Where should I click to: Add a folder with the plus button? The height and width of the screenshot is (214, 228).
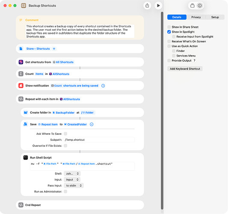(x=54, y=49)
